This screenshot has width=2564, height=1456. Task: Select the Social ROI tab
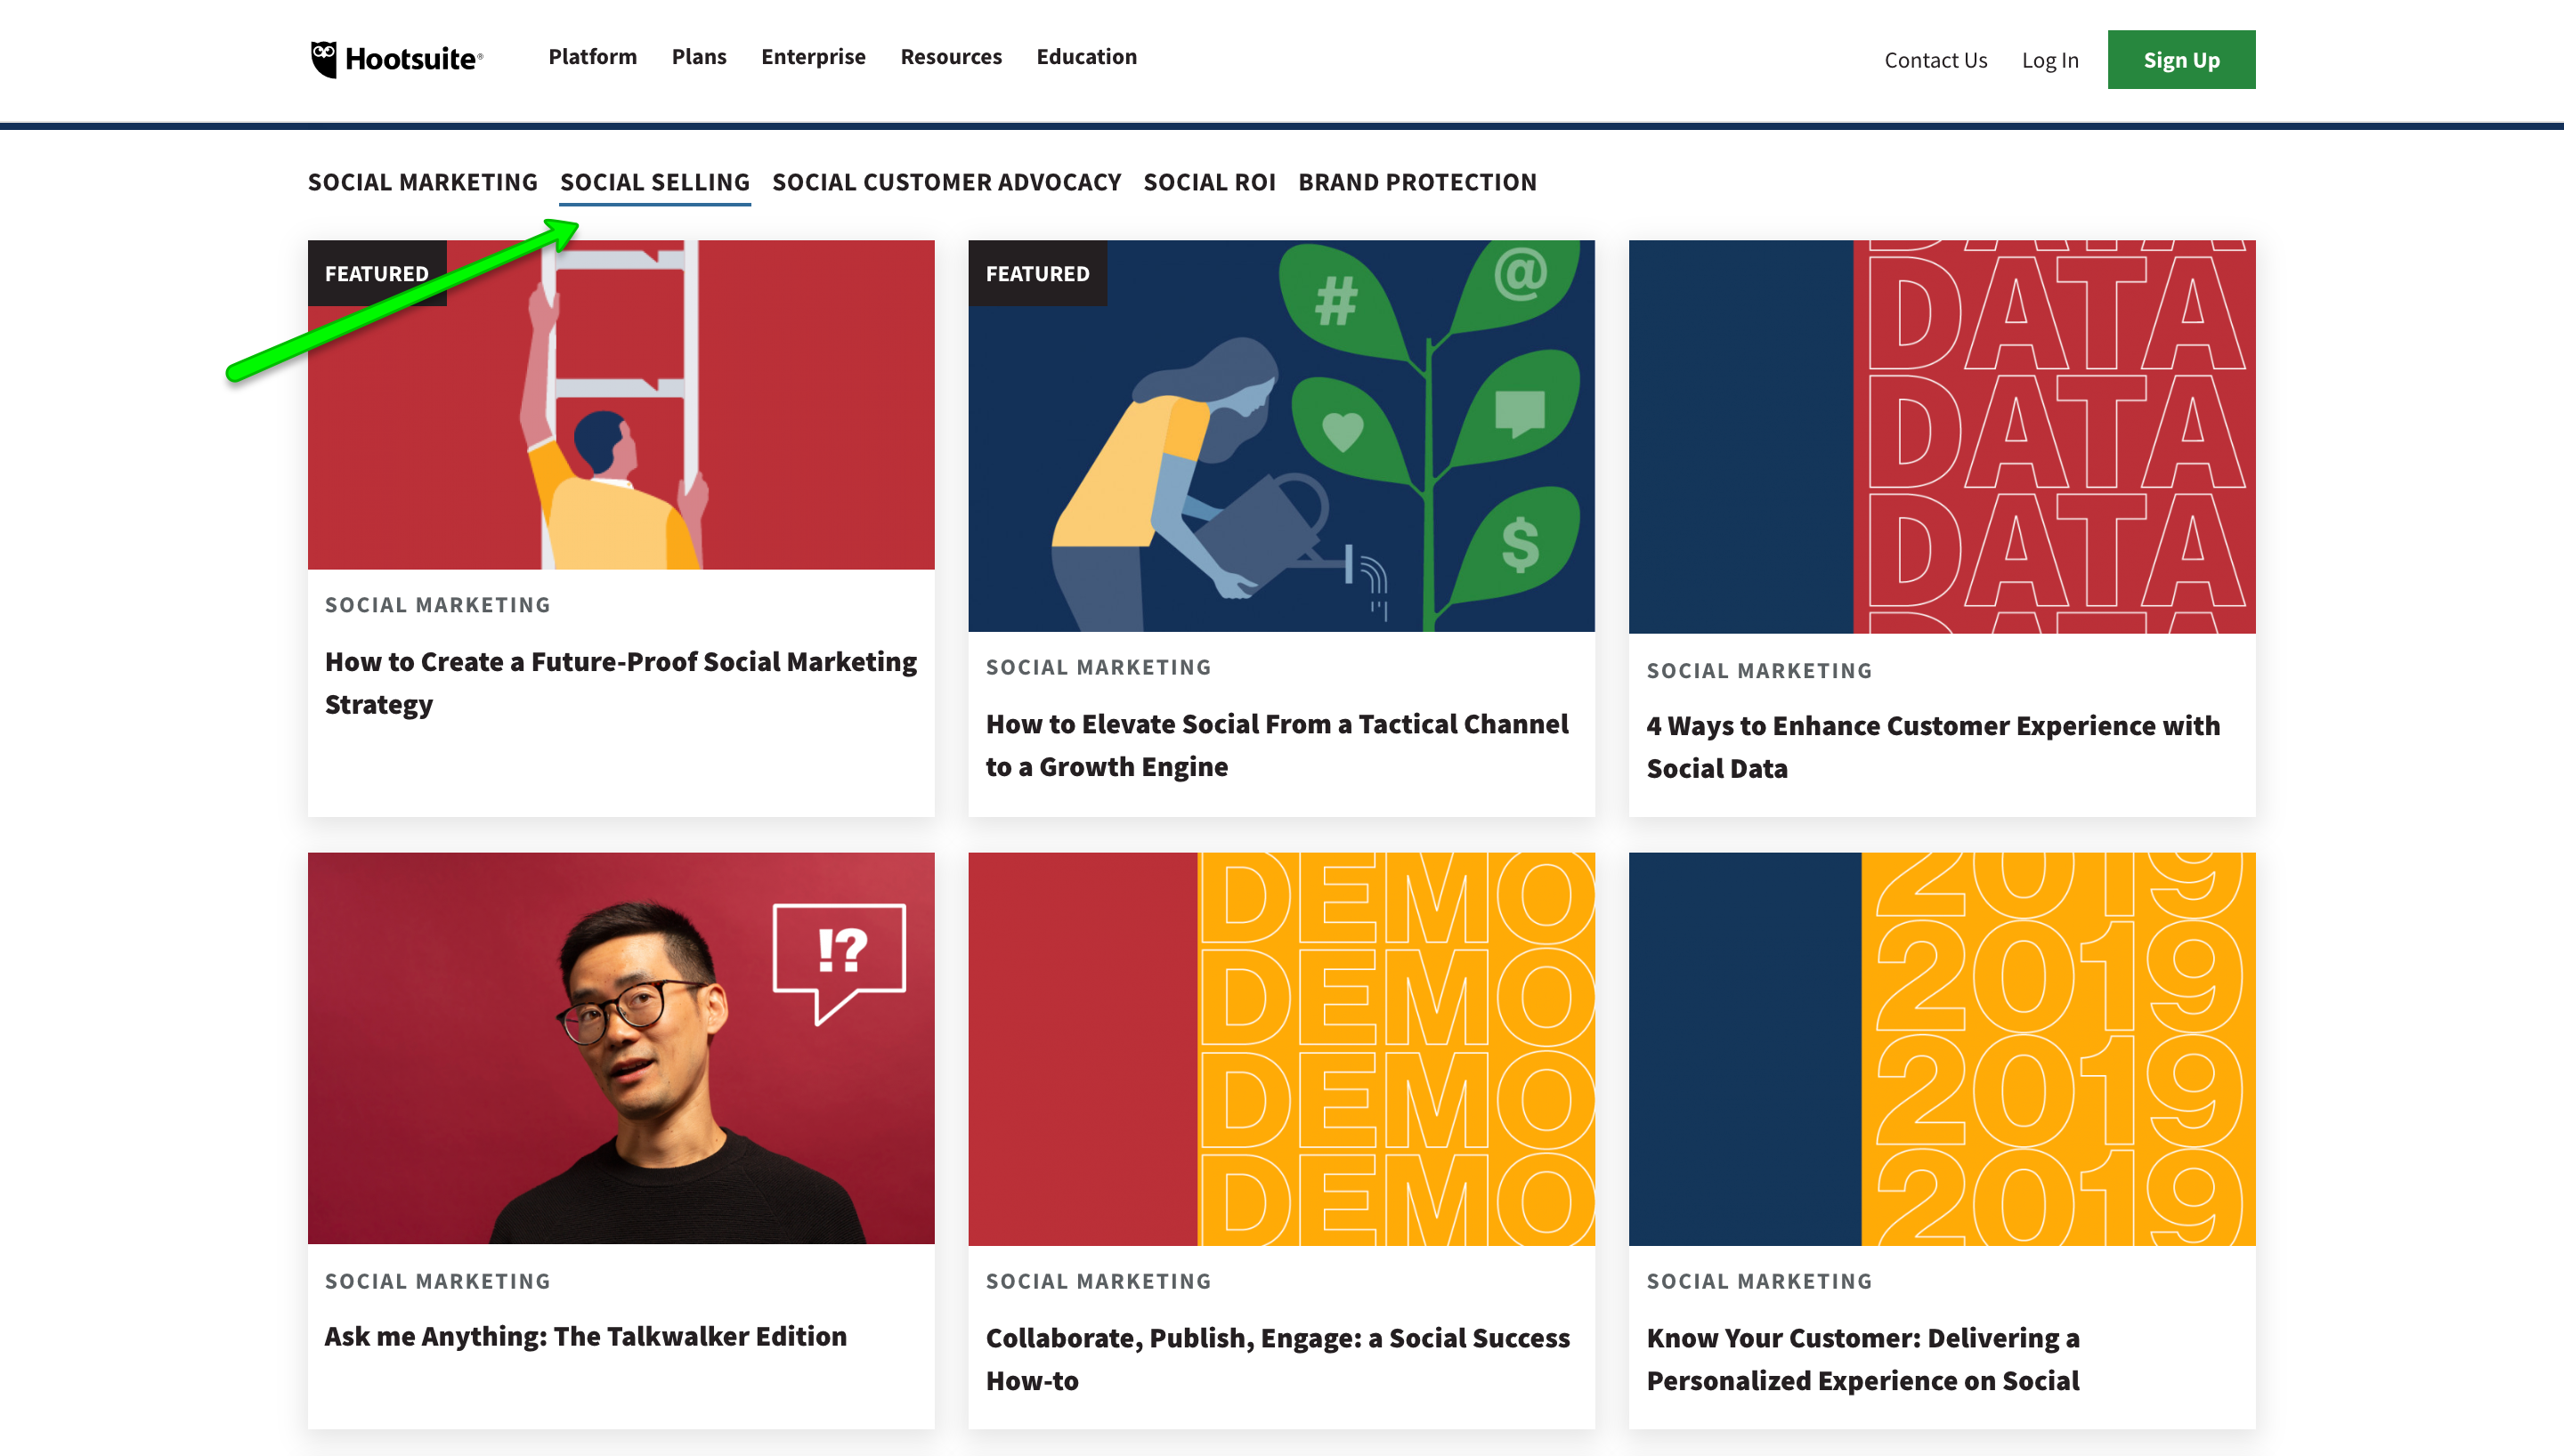pos(1209,182)
